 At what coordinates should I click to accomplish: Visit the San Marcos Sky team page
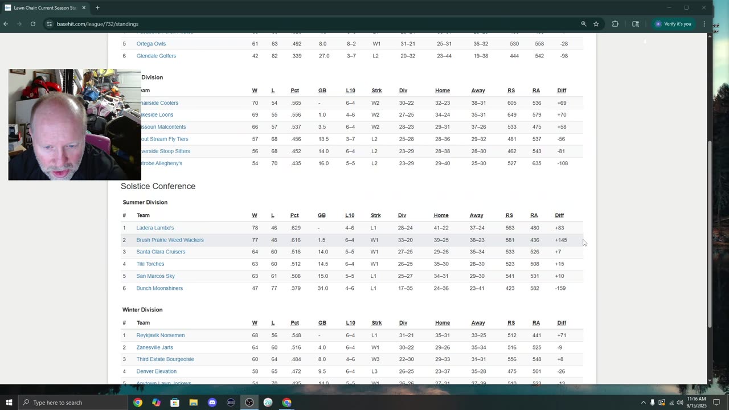[x=155, y=276]
